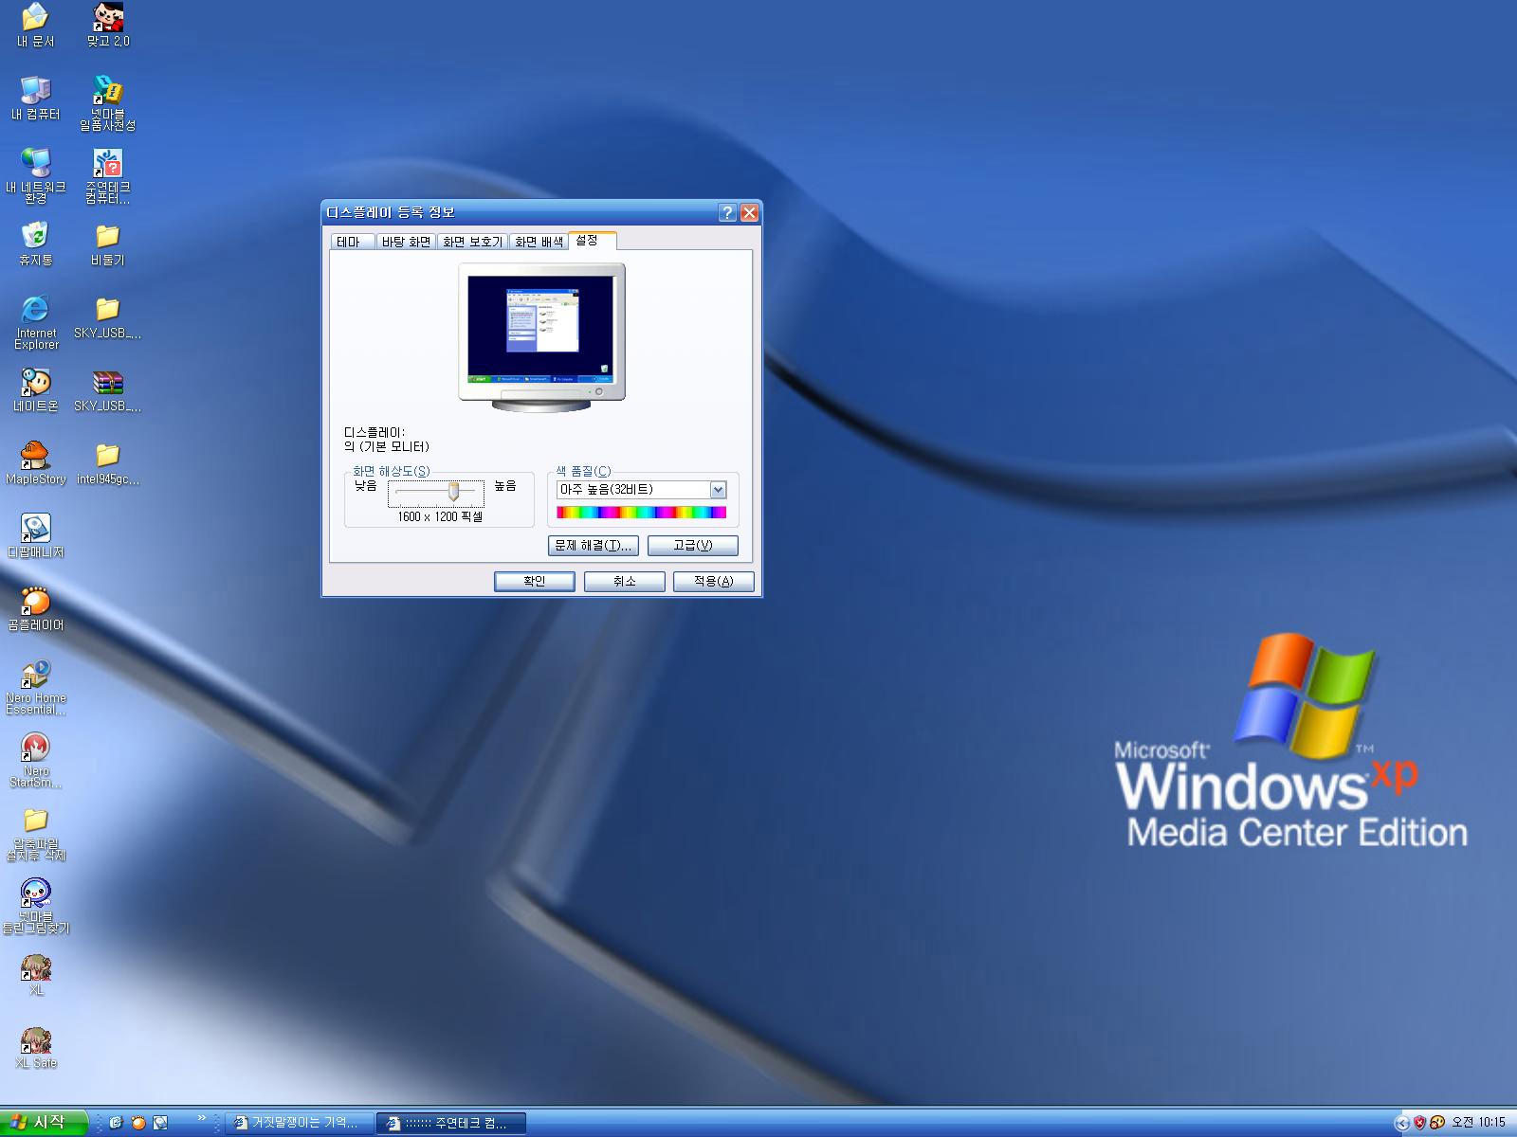The image size is (1517, 1137).
Task: Select the SKY_USB folder icon
Action: coord(107,316)
